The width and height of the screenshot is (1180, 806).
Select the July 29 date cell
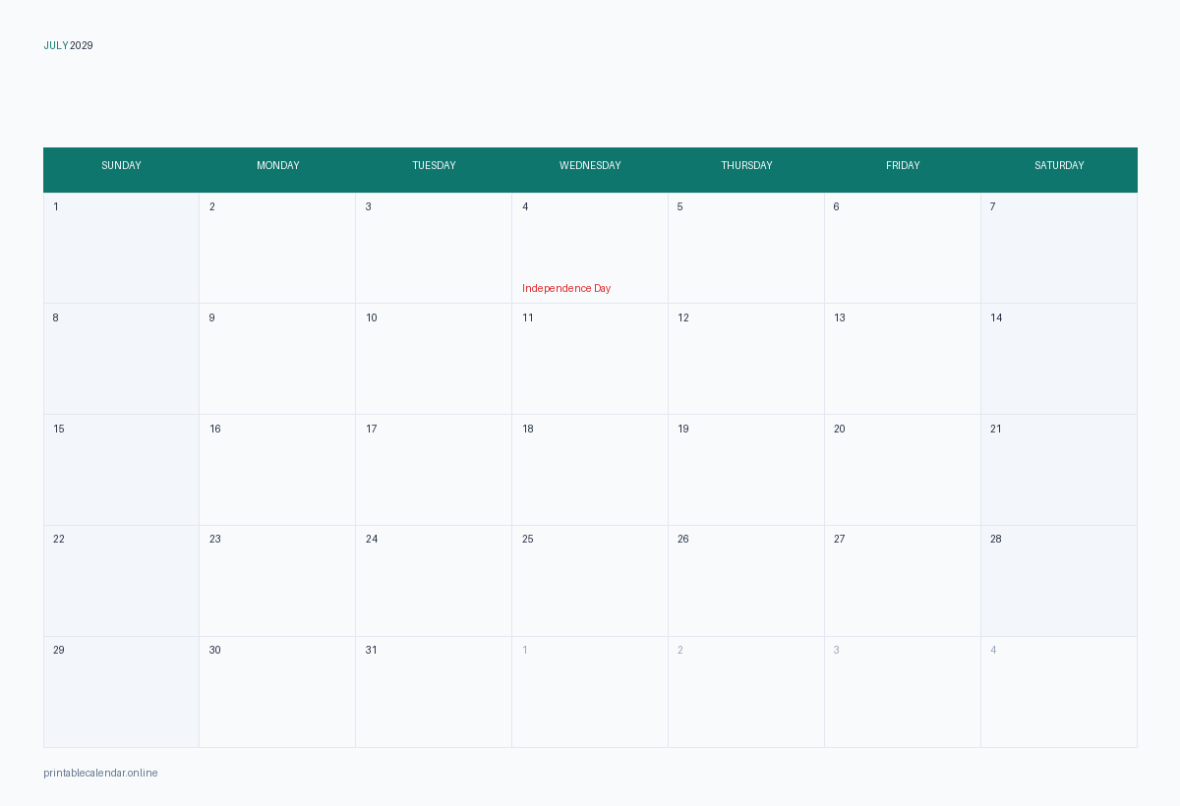[121, 692]
